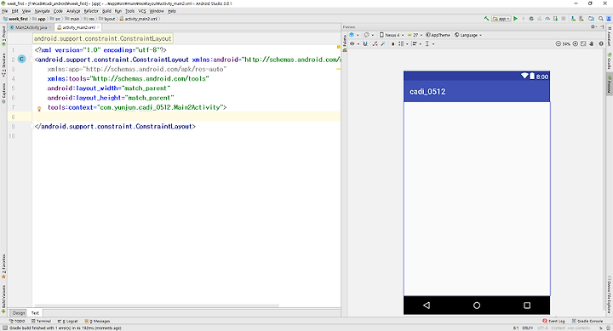The image size is (613, 331).
Task: Open the Event Log panel
Action: pyautogui.click(x=553, y=321)
